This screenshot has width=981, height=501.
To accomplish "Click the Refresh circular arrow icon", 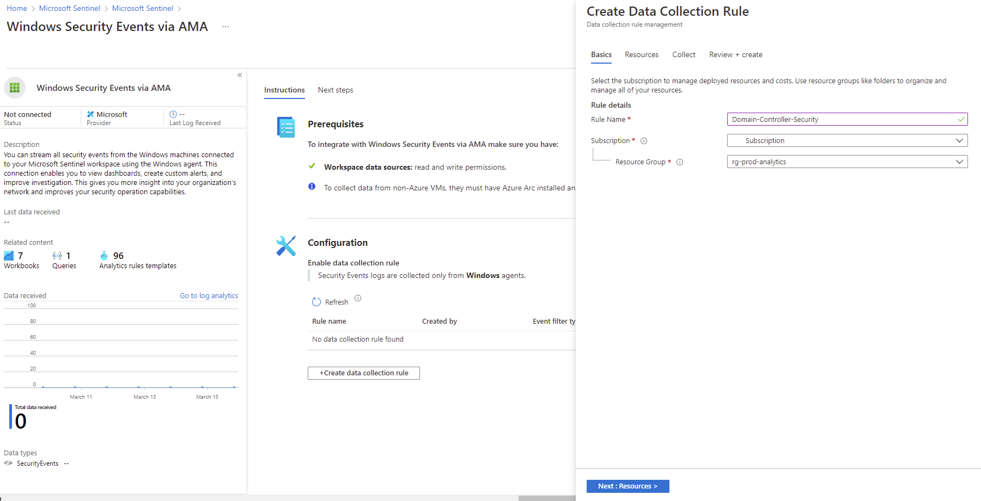I will click(316, 302).
